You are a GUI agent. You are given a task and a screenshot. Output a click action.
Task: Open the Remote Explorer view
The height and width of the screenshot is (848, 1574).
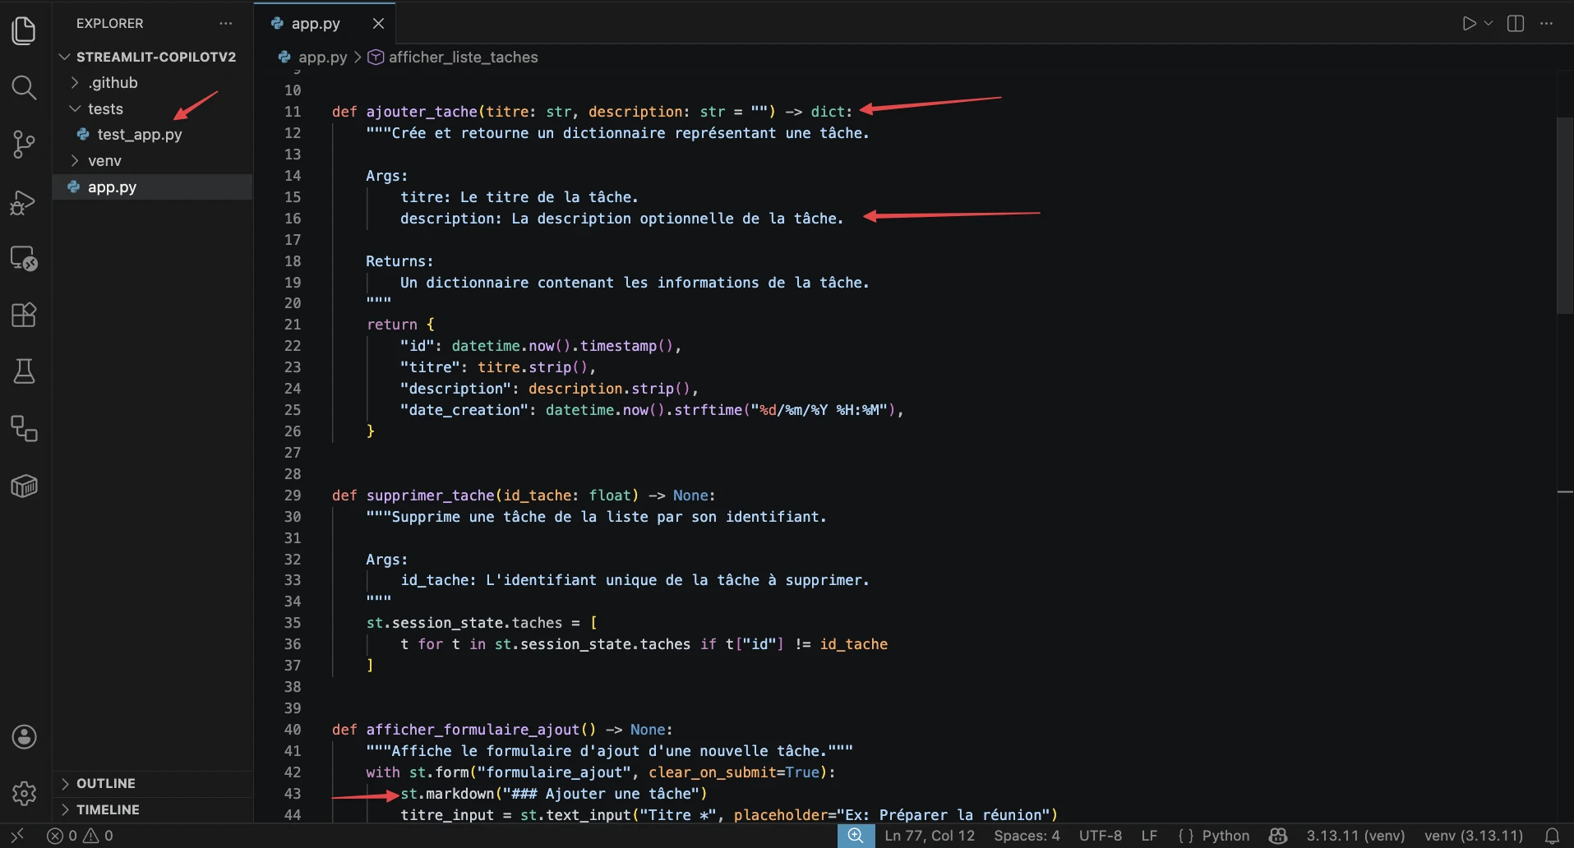tap(24, 259)
